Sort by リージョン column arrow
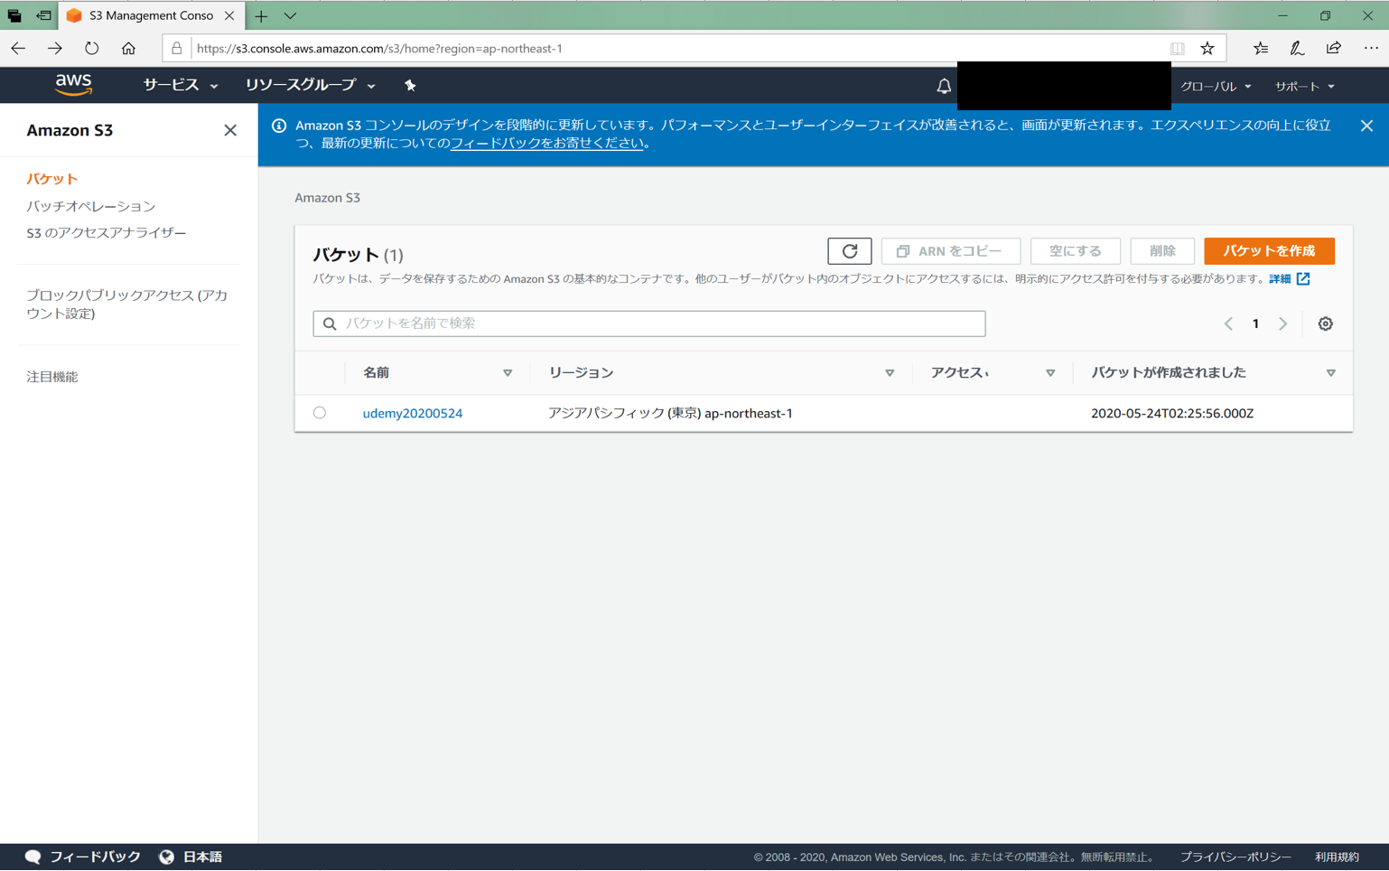1389x871 pixels. pos(890,373)
